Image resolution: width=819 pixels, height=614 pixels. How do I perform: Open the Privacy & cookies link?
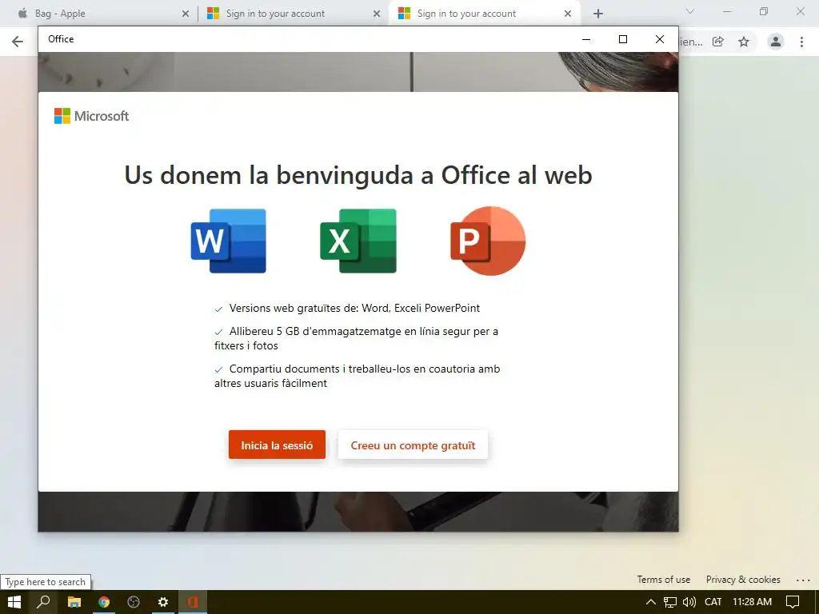743,580
